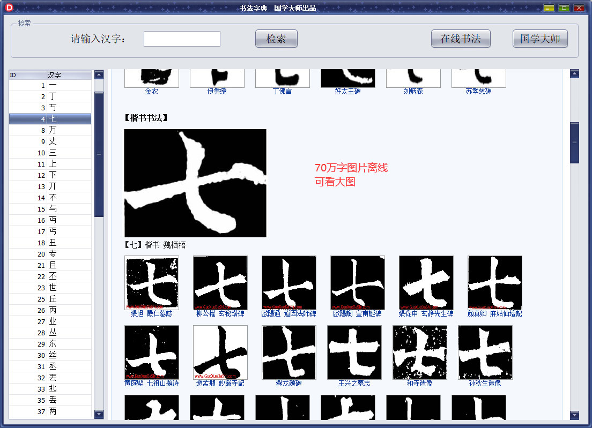This screenshot has width=592, height=428.
Task: Click content pane scroll-down arrow
Action: pos(574,415)
